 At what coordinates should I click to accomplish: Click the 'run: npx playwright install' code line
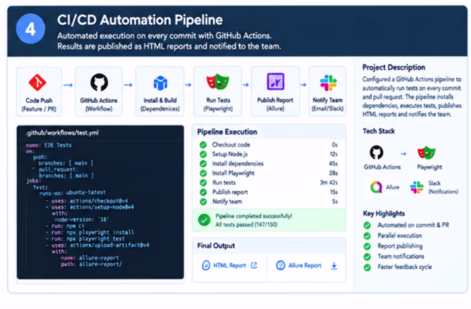[89, 232]
